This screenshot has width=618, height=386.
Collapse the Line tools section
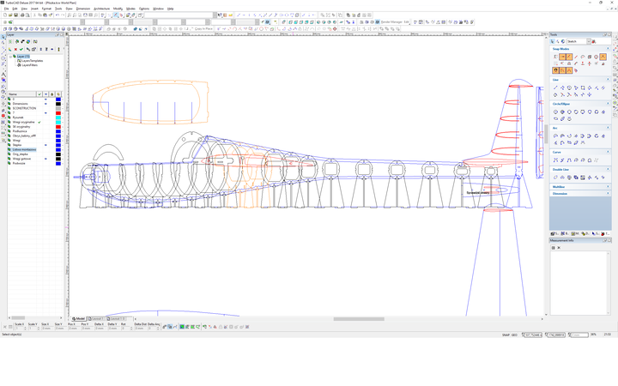point(608,80)
